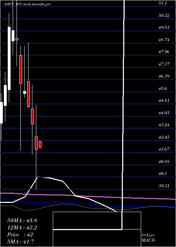Select the 42.45 price axis label
The width and height of the screenshot is (176, 247).
click(x=164, y=137)
